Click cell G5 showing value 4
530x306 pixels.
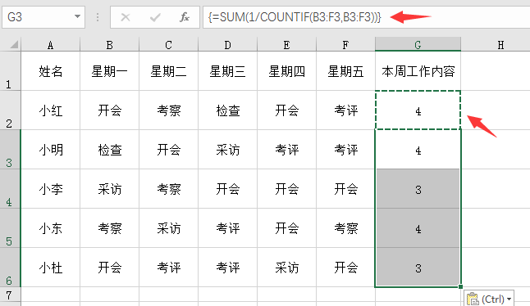pos(418,228)
